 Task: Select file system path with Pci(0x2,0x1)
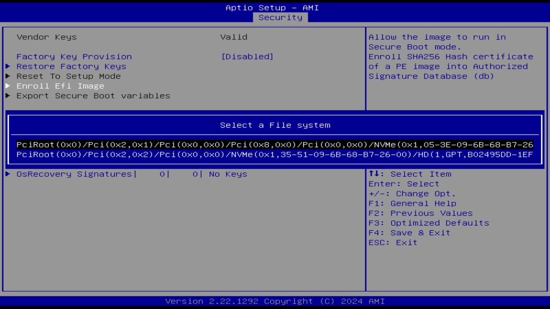[275, 145]
